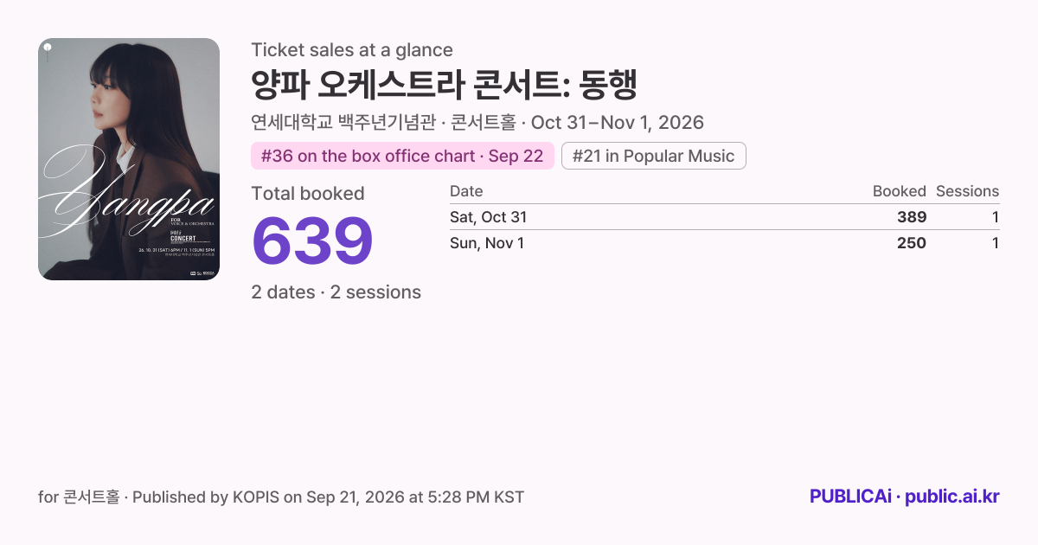Click the session count for Sat, Oct 31
Viewport: 1038px width, 545px height.
(x=996, y=217)
